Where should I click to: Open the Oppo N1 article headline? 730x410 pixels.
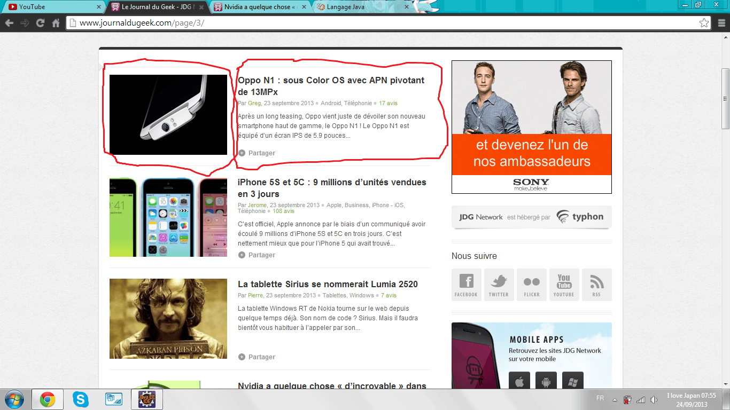coord(331,86)
